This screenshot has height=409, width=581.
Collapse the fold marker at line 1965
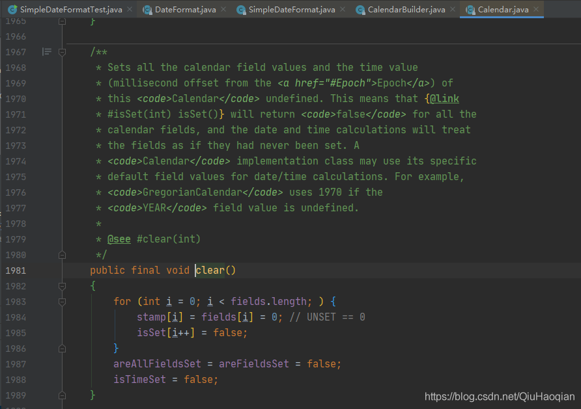click(x=63, y=21)
